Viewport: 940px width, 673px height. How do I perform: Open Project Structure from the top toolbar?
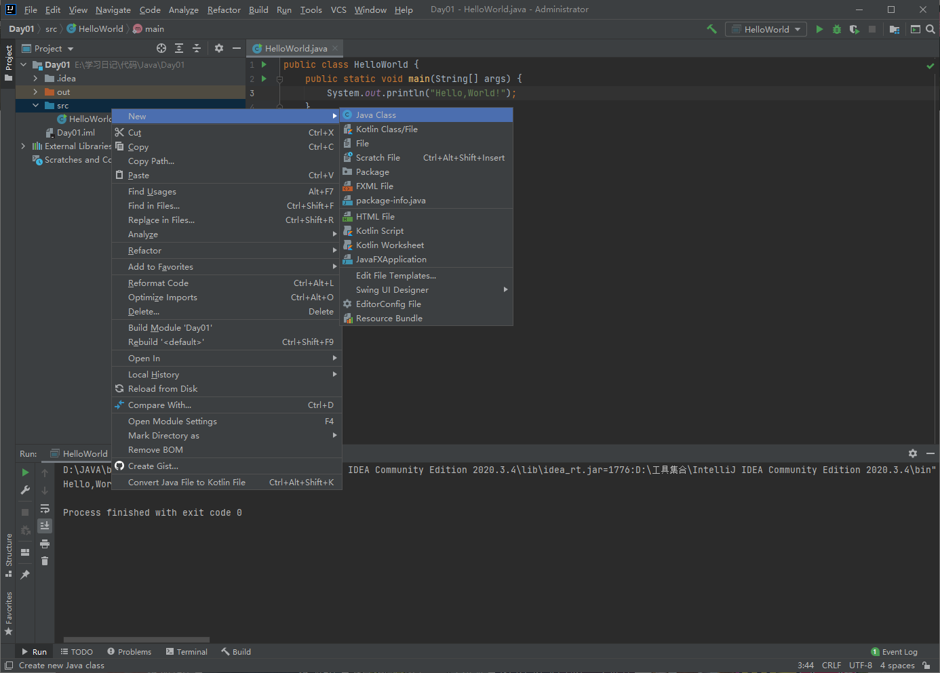click(895, 29)
